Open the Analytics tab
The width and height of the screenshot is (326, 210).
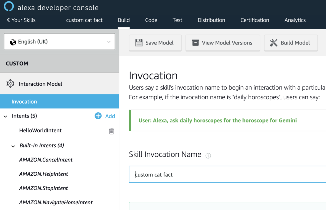pos(295,20)
